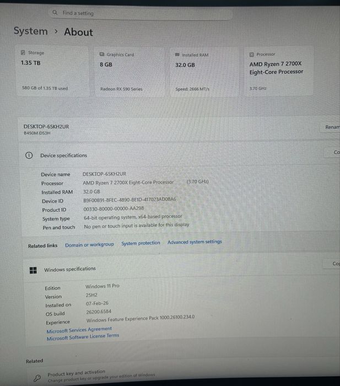The width and height of the screenshot is (340, 386).
Task: Select Installed RAM value 32.0 GB in specs
Action: click(x=91, y=191)
